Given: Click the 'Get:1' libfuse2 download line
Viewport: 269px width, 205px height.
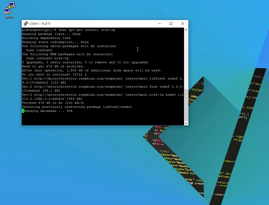Looking at the screenshot, I should pos(103,79).
